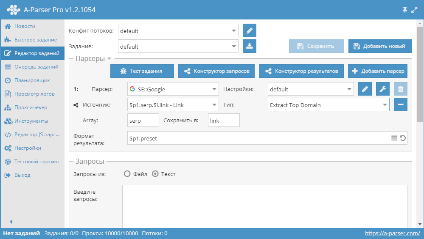Viewport: 424px width, 239px height.
Task: Run Тест задания
Action: [x=142, y=71]
